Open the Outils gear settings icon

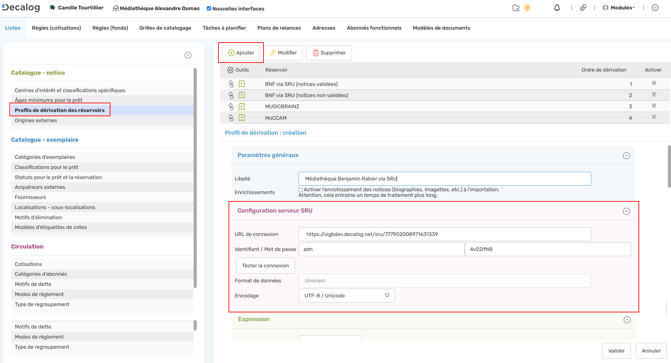(231, 70)
